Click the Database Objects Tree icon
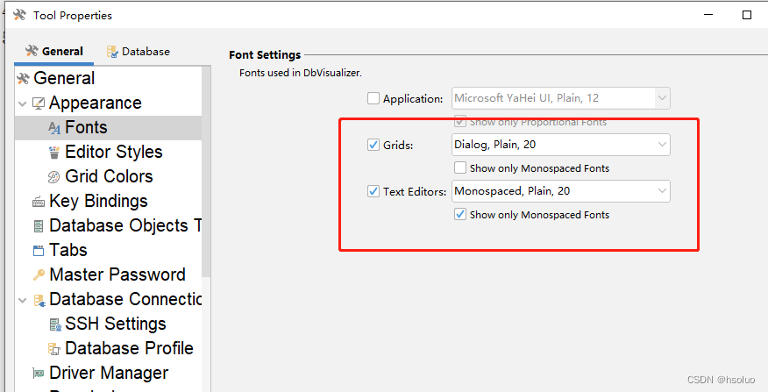Image resolution: width=768 pixels, height=392 pixels. click(39, 226)
